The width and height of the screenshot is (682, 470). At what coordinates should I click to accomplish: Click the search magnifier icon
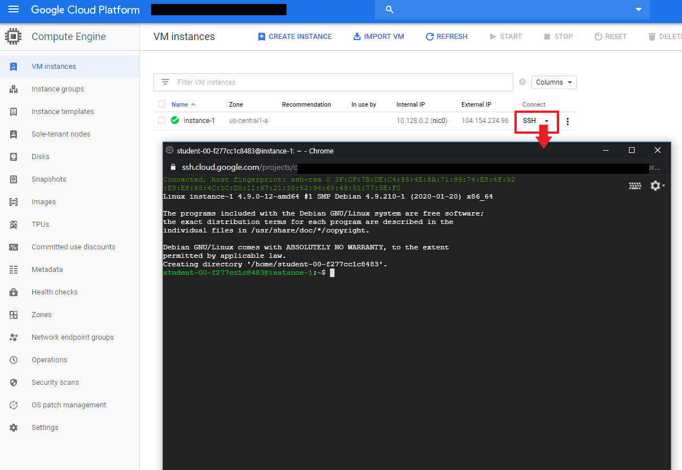(389, 10)
